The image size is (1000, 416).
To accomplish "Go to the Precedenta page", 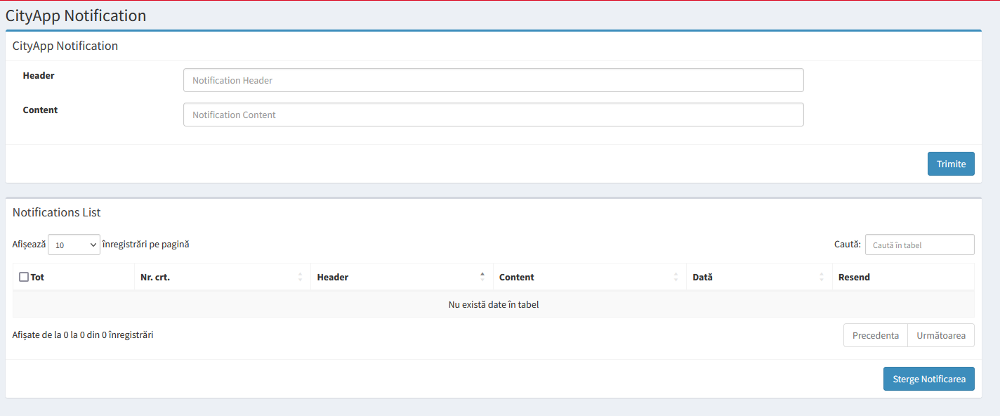I will (875, 335).
